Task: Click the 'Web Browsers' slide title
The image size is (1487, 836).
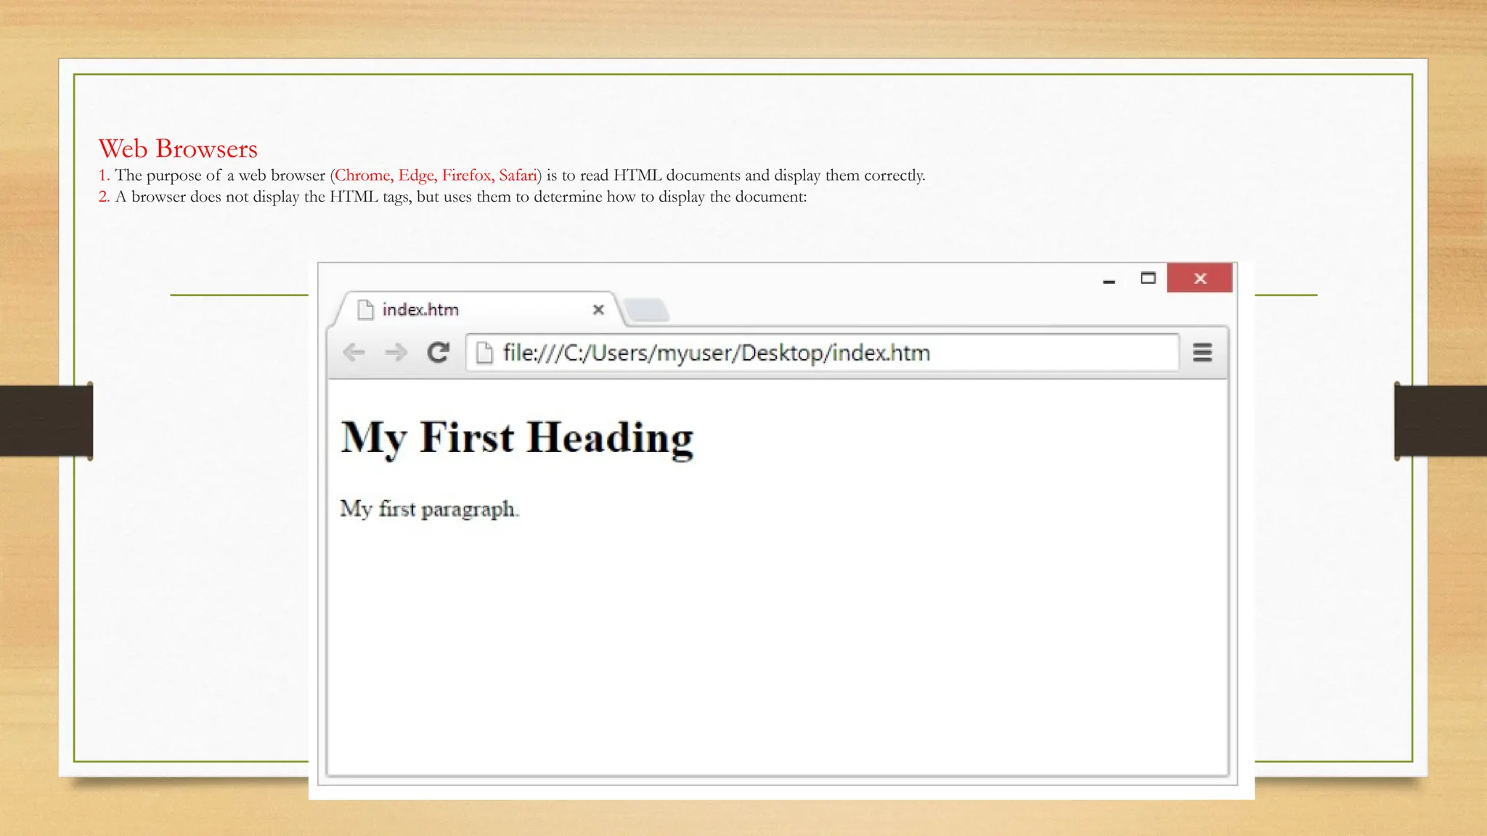Action: tap(178, 149)
